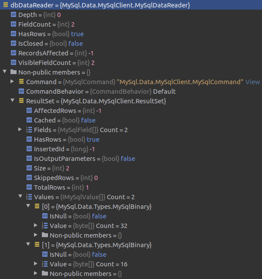The width and height of the screenshot is (262, 279).
Task: Click the IsNull field icon under element [0]
Action: tap(44, 216)
